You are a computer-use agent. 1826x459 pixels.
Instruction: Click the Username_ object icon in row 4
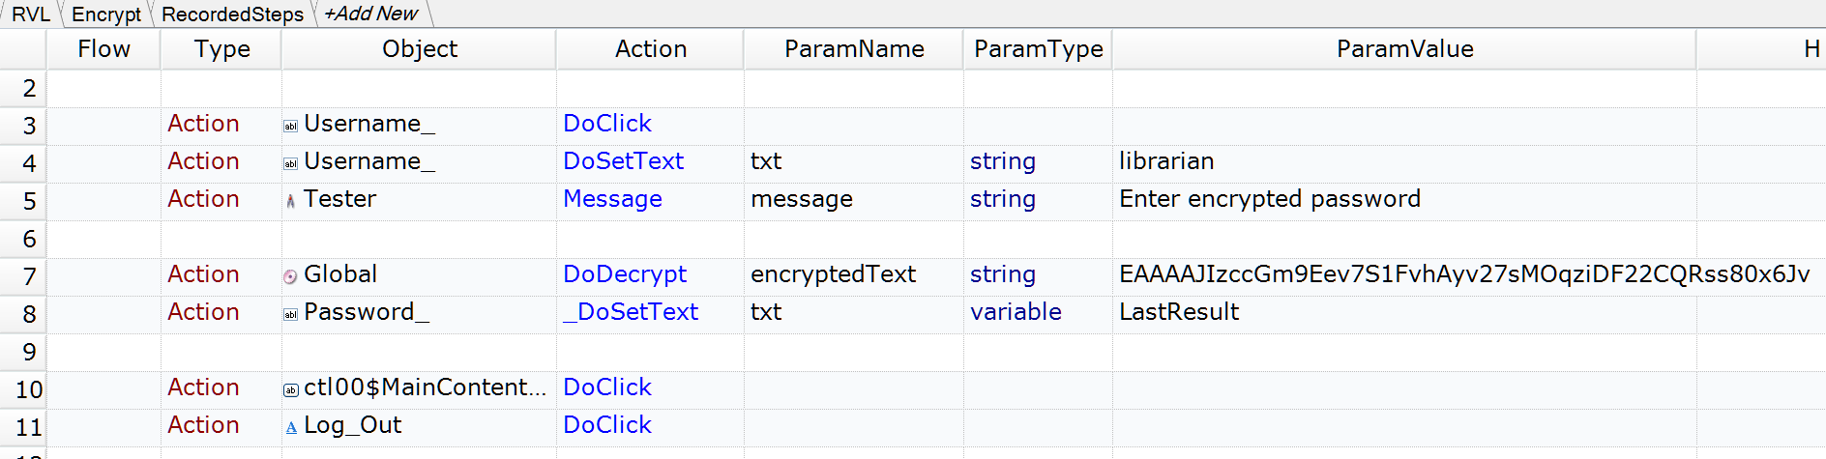pos(290,163)
